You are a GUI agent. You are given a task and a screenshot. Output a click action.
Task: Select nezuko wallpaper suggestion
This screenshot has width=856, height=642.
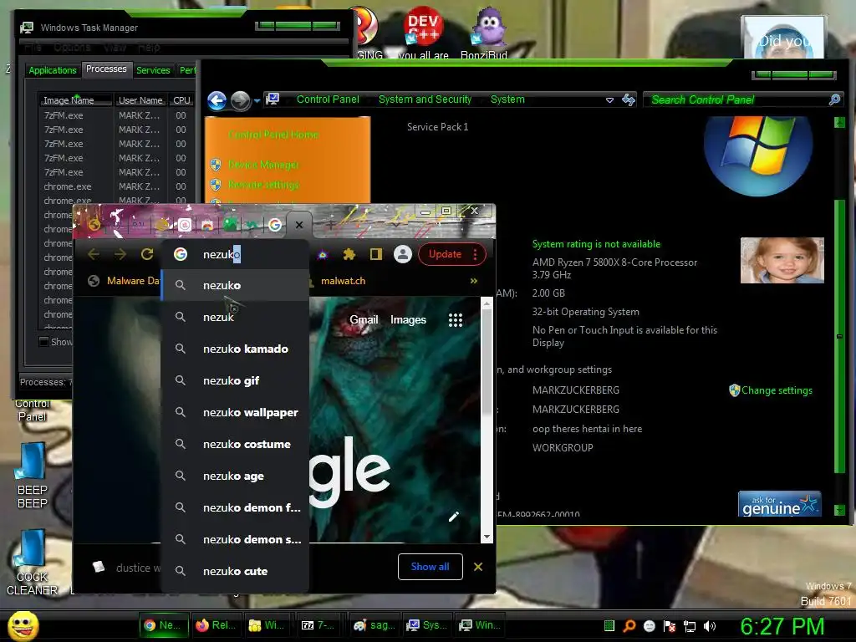coord(236,412)
